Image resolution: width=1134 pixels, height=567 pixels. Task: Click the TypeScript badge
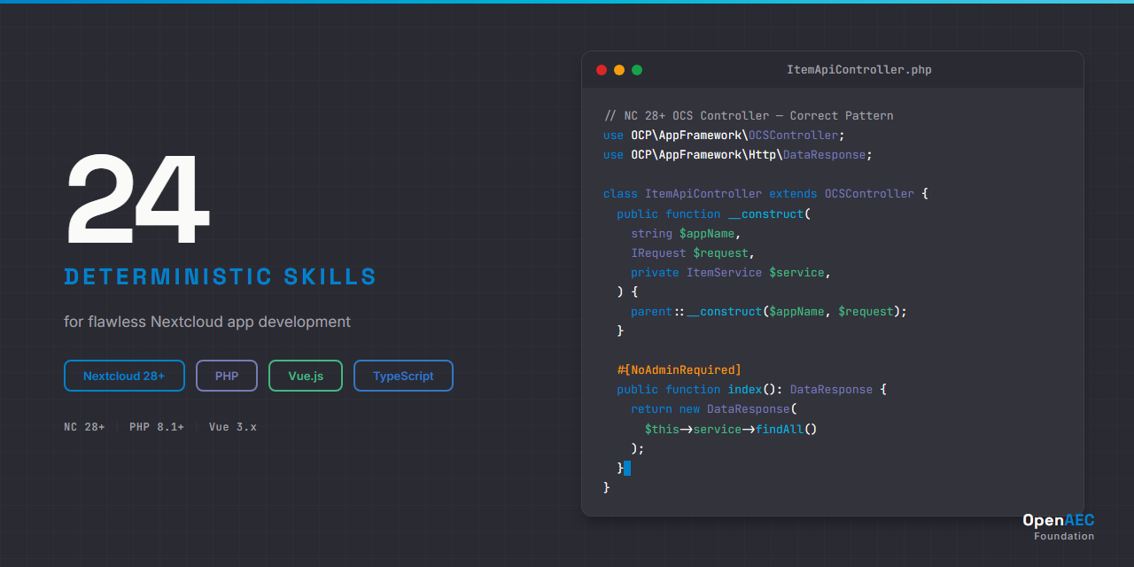pos(403,376)
